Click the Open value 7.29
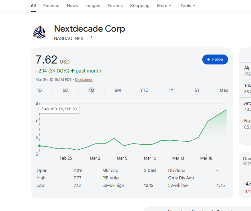 click(78, 170)
